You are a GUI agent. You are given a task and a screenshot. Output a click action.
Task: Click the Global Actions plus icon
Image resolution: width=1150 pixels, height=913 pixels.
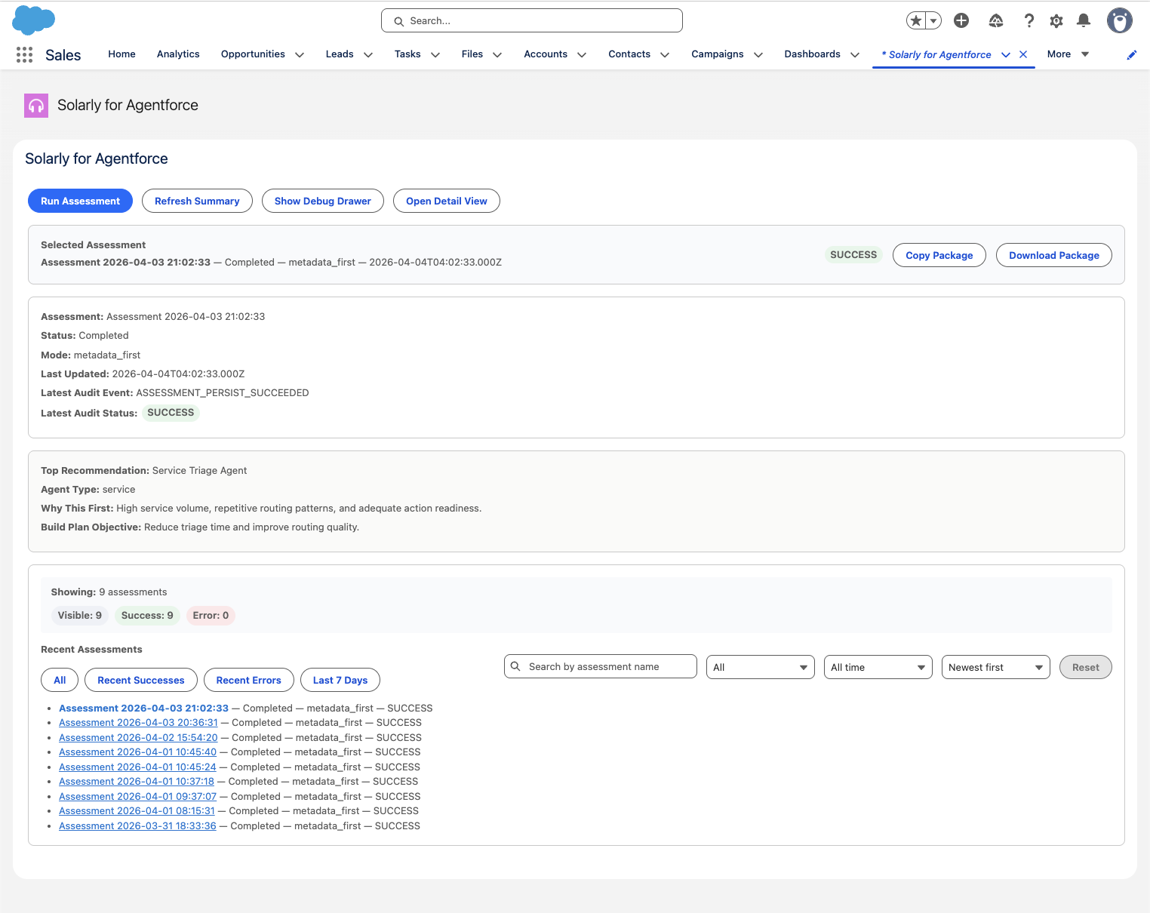[x=961, y=21]
